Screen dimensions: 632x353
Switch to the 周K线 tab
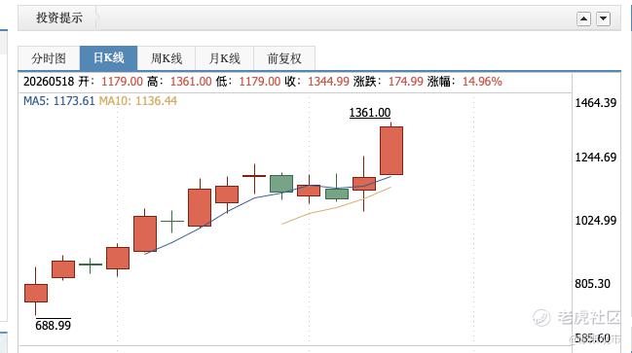[x=167, y=58]
